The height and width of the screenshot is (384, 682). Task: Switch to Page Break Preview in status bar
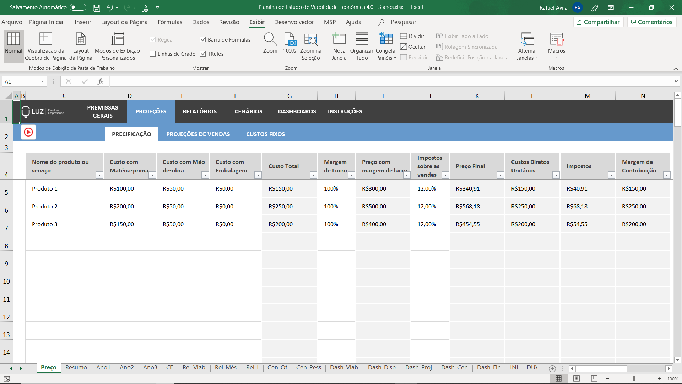(x=594, y=379)
